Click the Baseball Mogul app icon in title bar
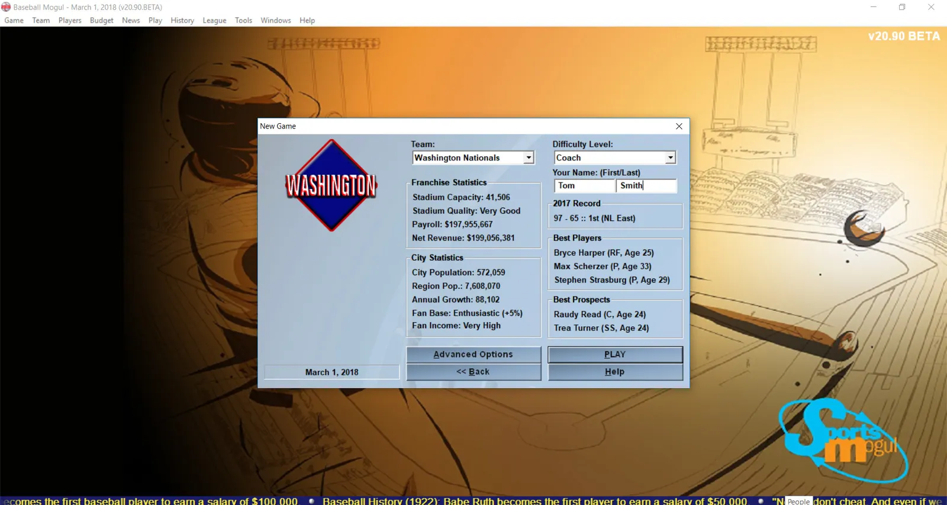 (6, 7)
